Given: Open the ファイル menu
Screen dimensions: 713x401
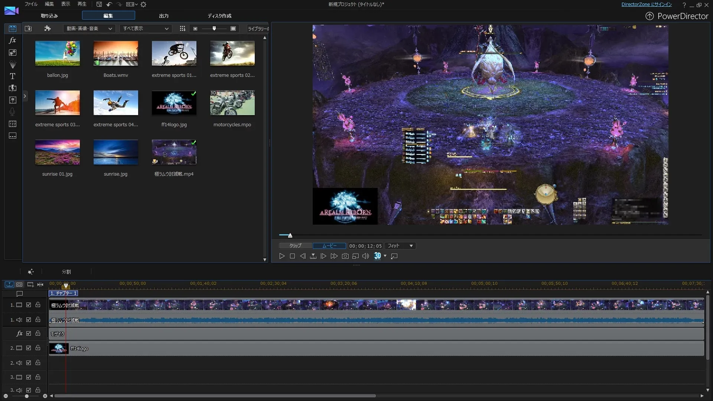Looking at the screenshot, I should coord(31,4).
